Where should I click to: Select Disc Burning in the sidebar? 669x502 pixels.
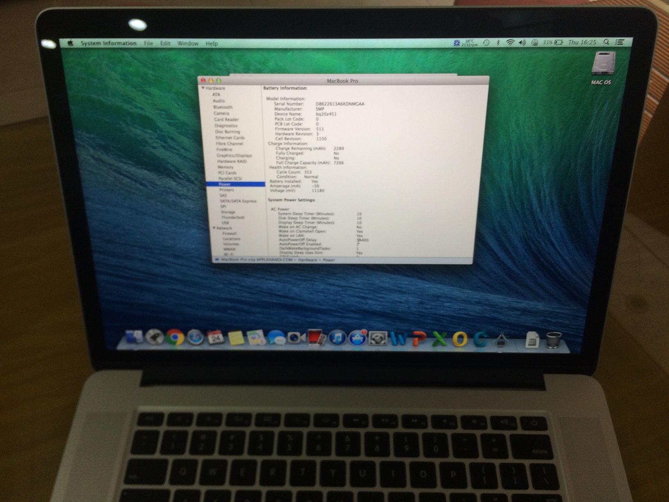pyautogui.click(x=228, y=132)
